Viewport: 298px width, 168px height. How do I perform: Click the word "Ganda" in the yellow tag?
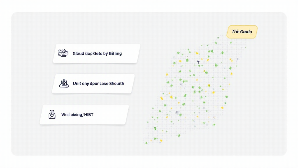point(246,32)
